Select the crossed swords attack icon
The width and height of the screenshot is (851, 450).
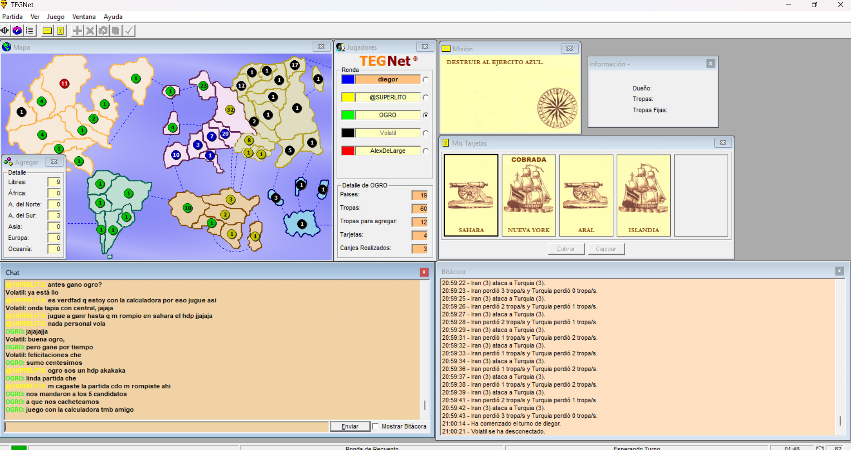pos(90,30)
